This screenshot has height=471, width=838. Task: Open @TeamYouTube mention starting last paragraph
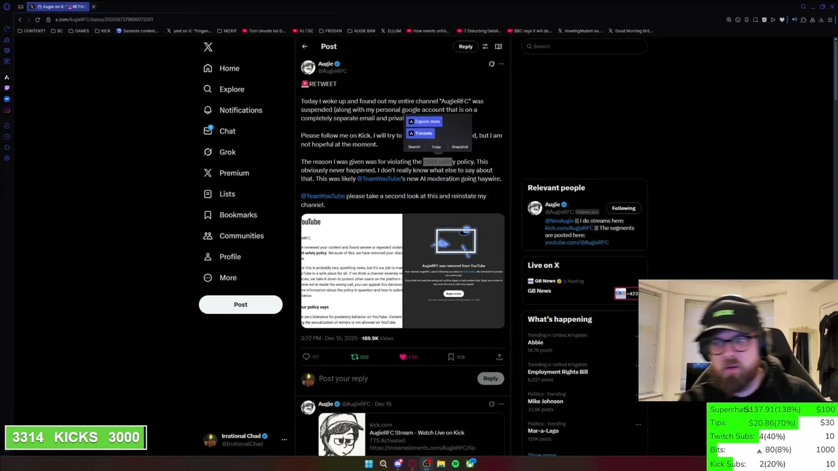(323, 196)
